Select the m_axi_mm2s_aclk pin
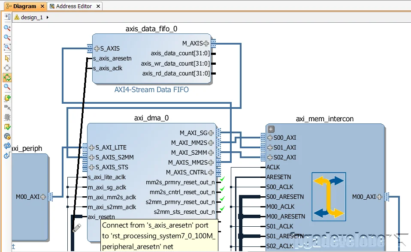Viewport: 411px width, 252px height. [112, 197]
